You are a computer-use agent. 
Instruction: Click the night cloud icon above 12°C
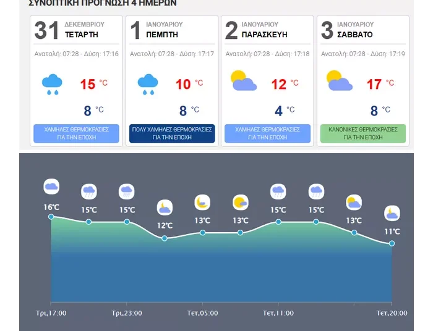165,207
